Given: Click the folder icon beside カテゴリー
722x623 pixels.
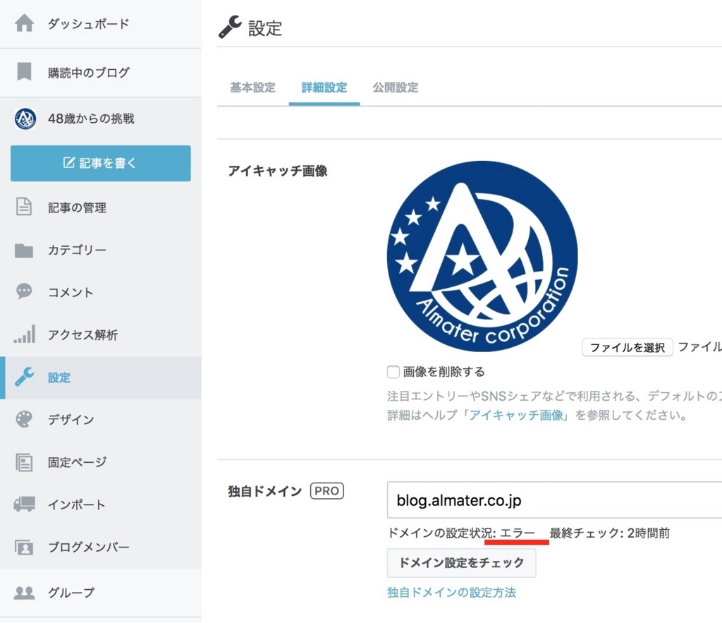Looking at the screenshot, I should [x=24, y=250].
